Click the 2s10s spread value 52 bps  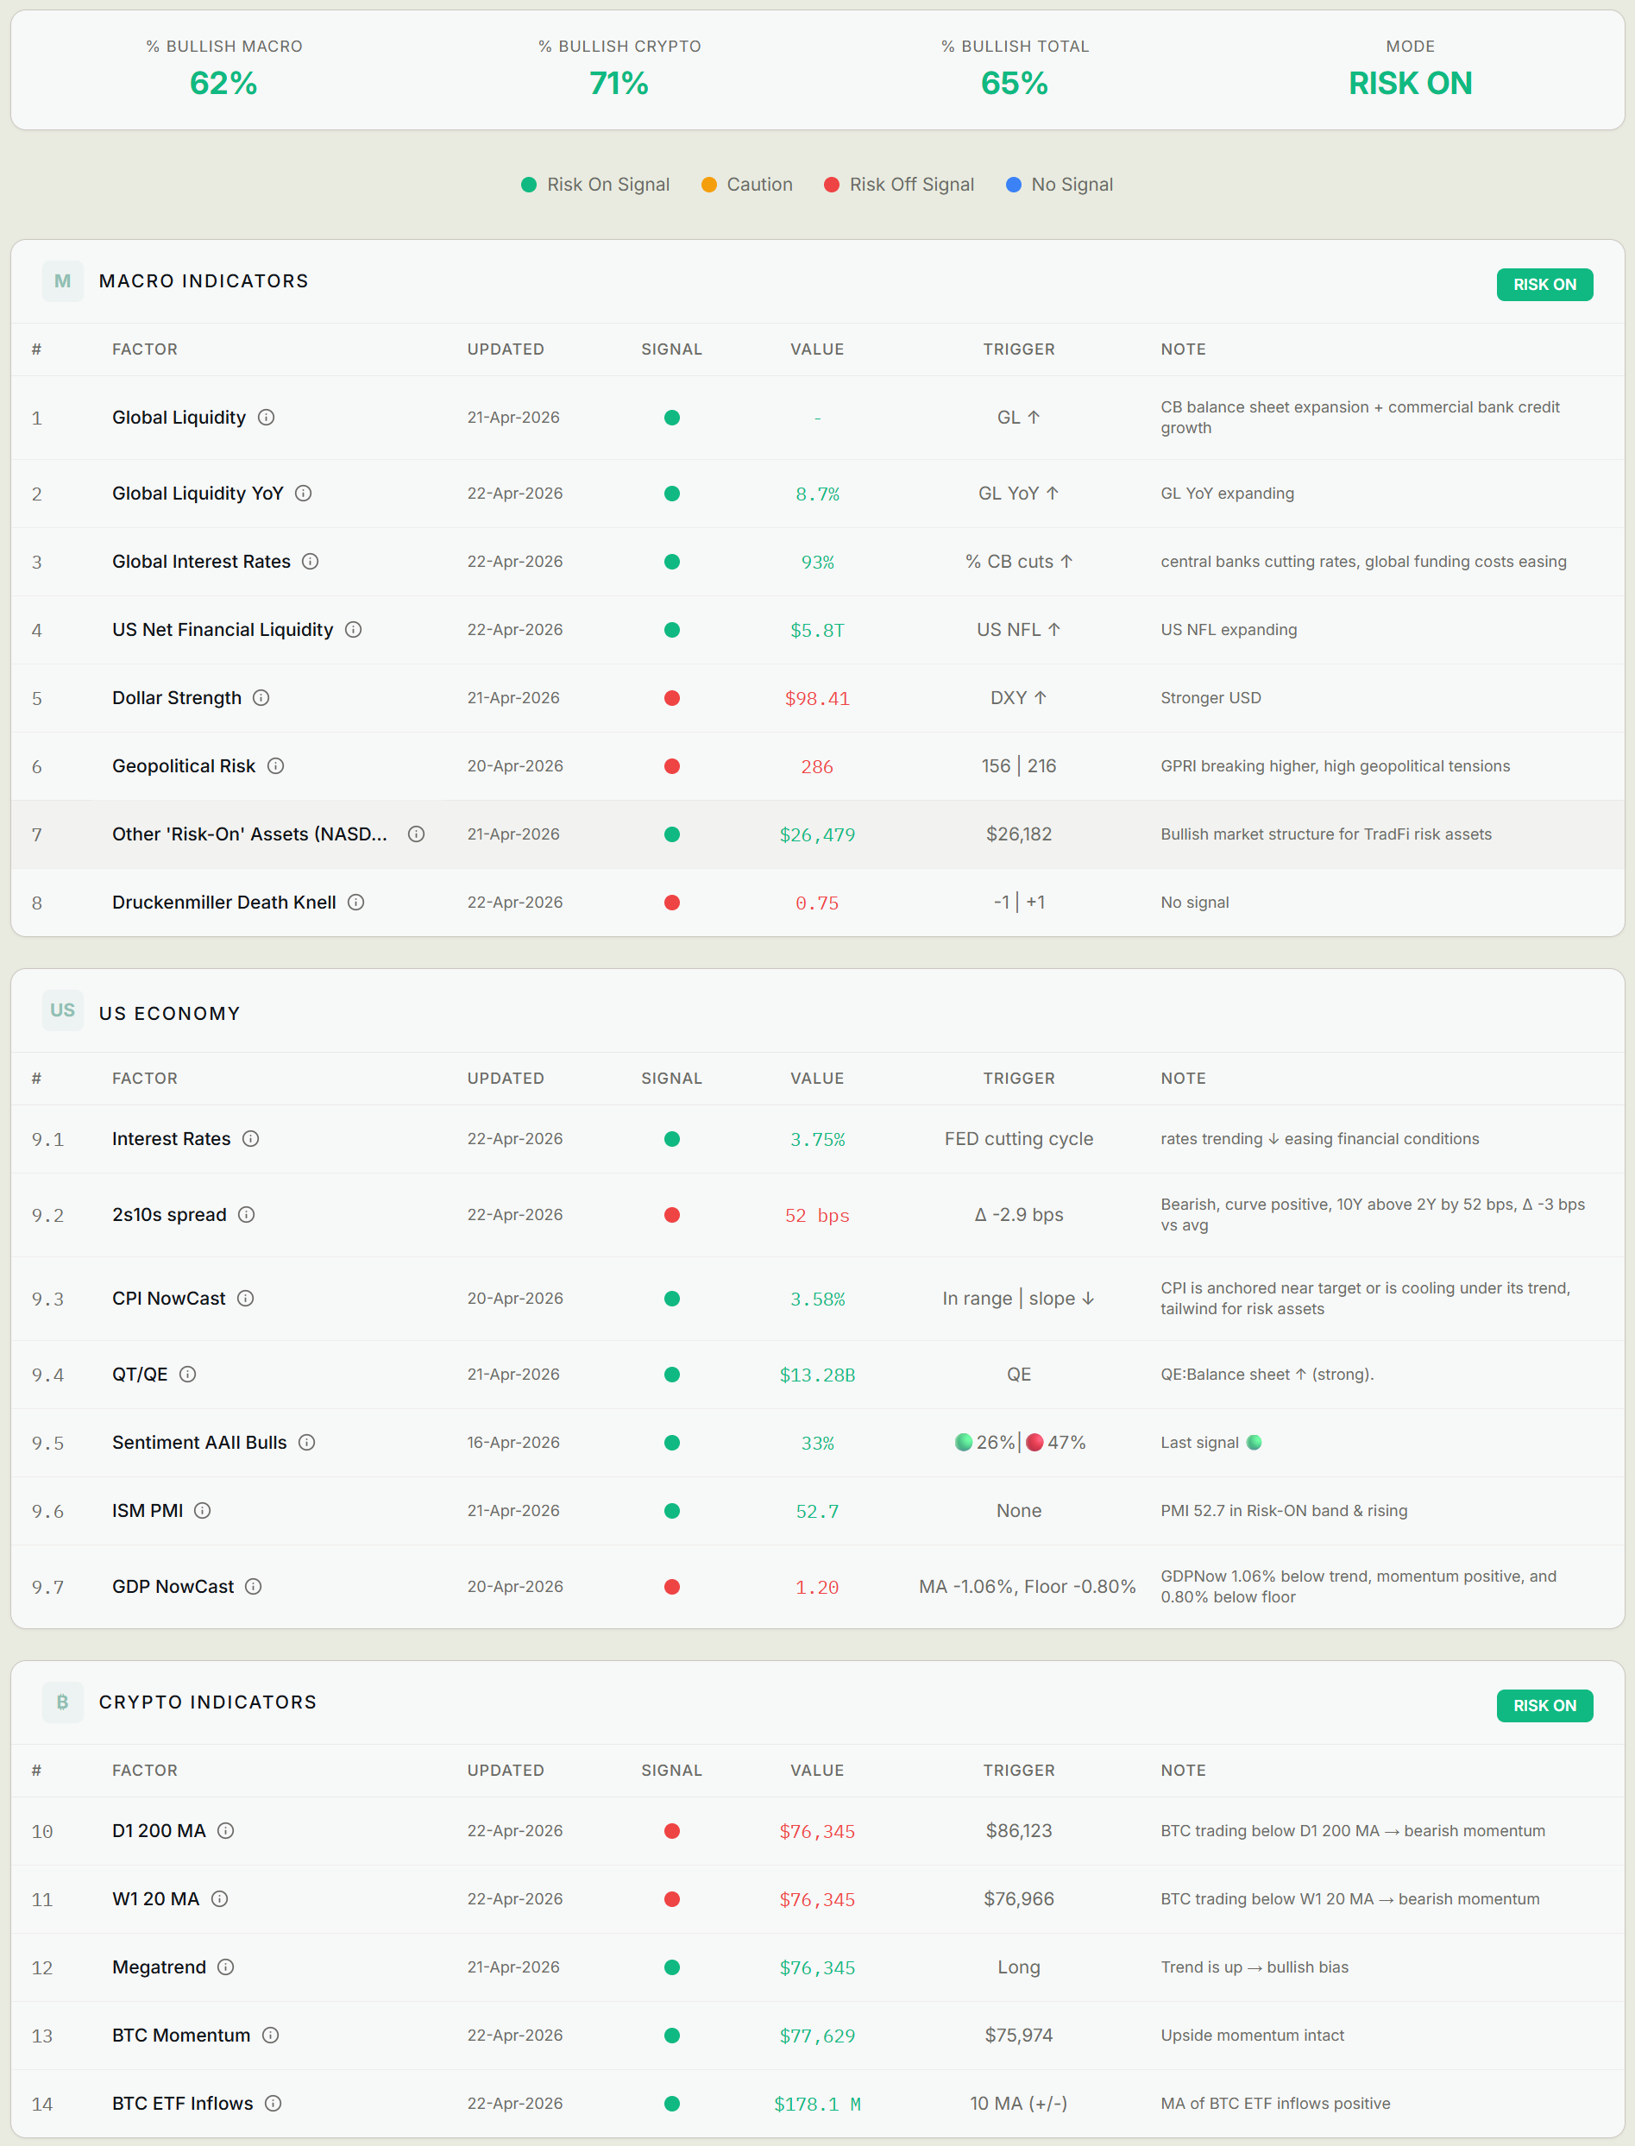pos(818,1216)
